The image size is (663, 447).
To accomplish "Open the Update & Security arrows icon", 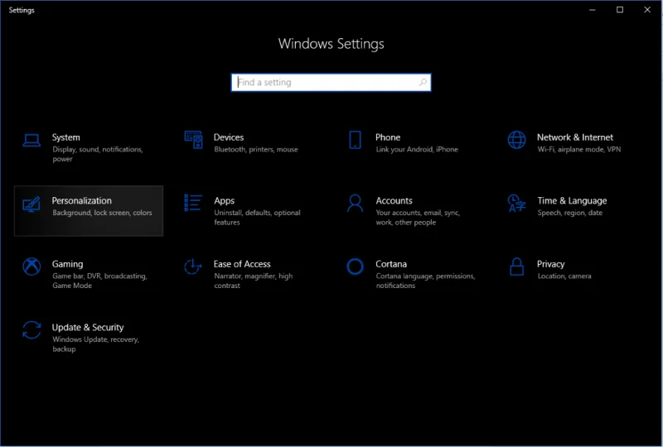I will click(x=31, y=330).
